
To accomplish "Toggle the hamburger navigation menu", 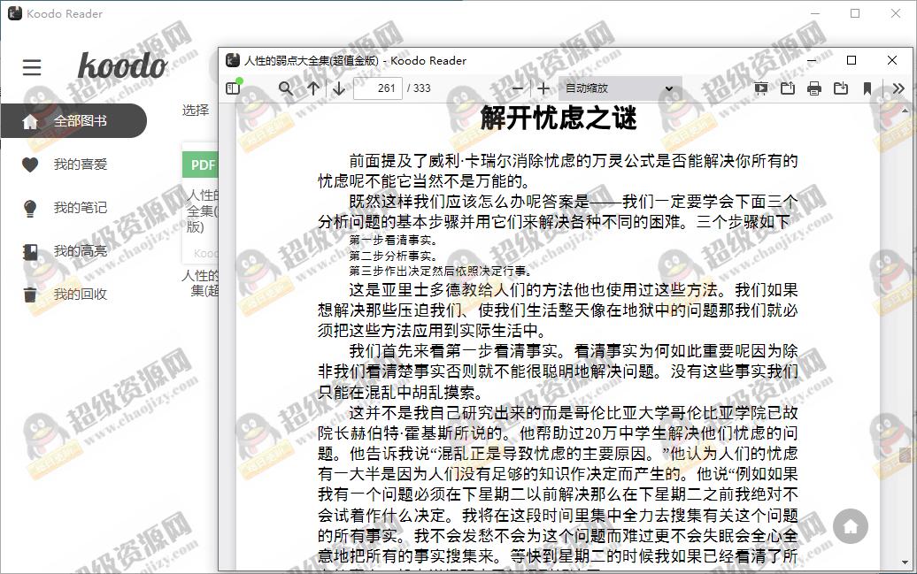I will (32, 67).
